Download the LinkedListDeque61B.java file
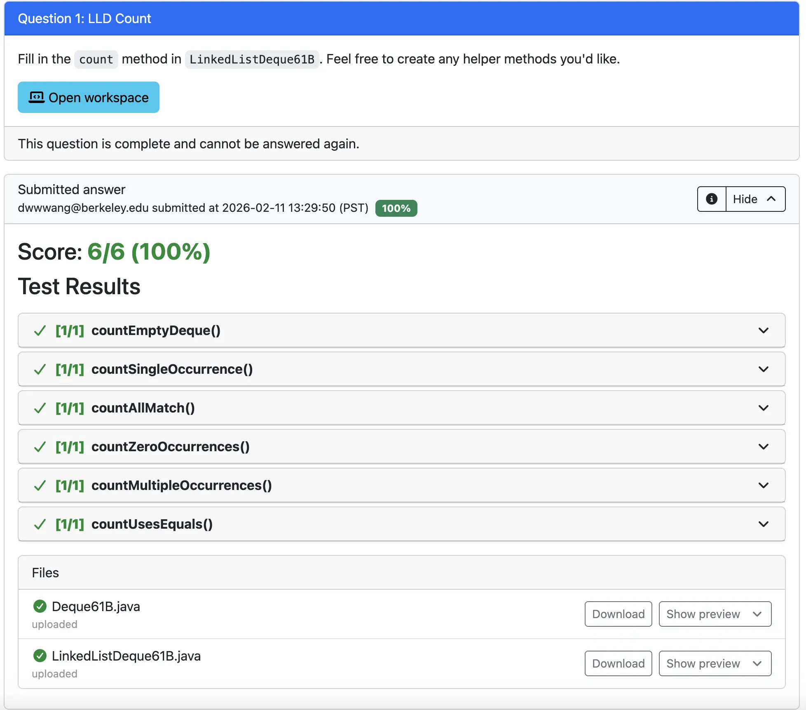 (618, 663)
